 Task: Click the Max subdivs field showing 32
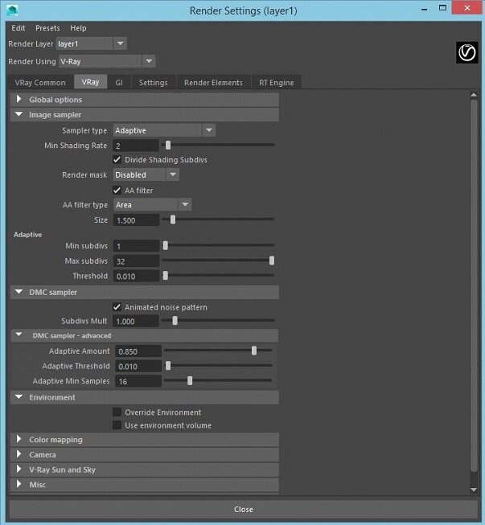(136, 261)
